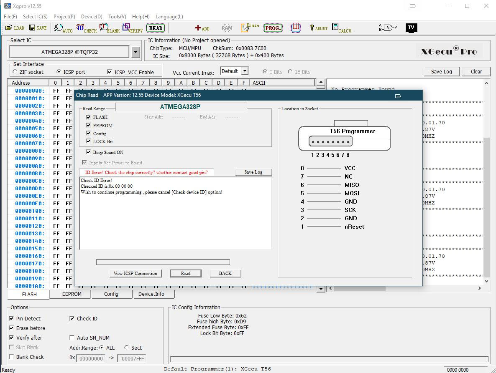The height and width of the screenshot is (373, 496).
Task: Disable the Check ID option
Action: [72, 319]
